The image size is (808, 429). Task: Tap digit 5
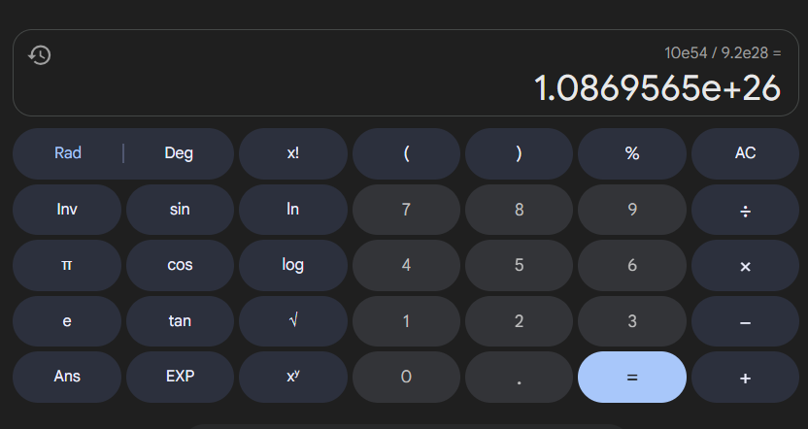519,265
